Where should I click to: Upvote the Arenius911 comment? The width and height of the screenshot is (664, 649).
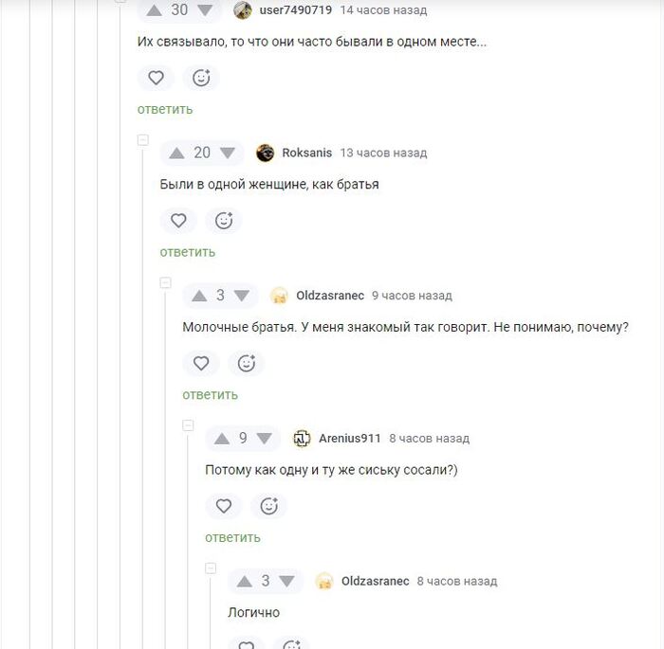pos(222,439)
